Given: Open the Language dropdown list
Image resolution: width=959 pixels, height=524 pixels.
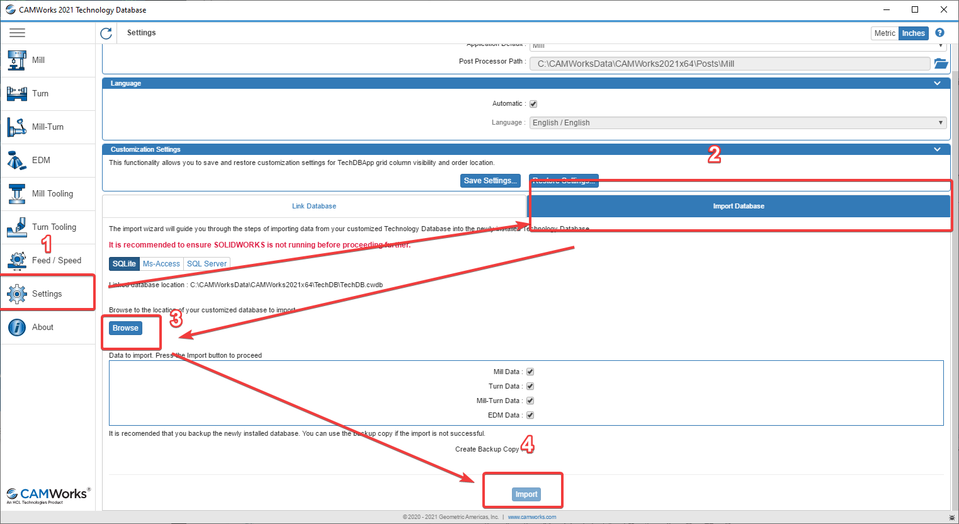Looking at the screenshot, I should pos(737,123).
